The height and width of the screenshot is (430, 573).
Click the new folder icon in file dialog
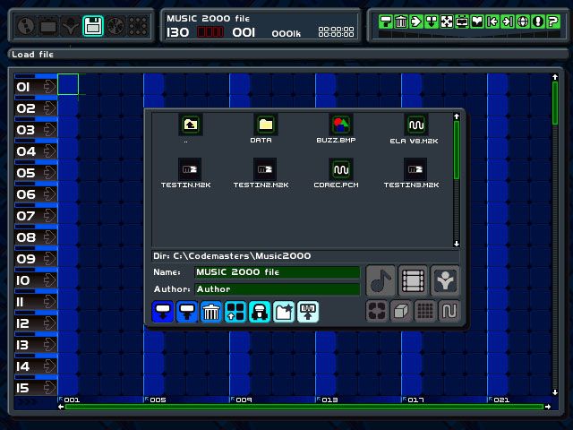pyautogui.click(x=284, y=312)
